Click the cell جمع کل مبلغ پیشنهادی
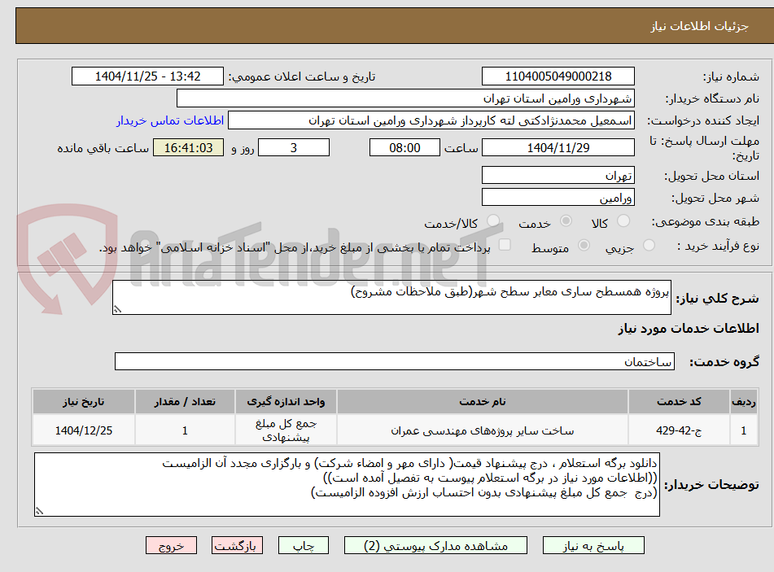This screenshot has width=774, height=572. pos(286,430)
